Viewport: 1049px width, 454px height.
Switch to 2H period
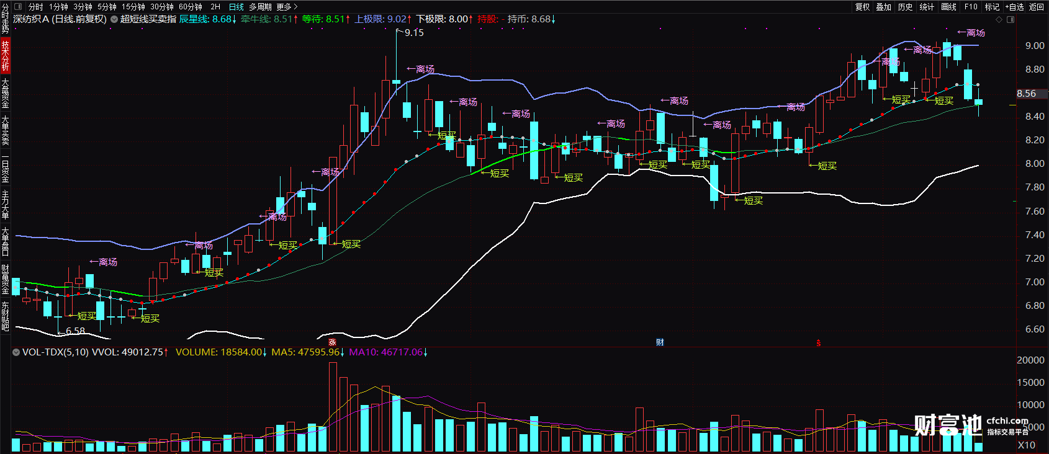click(x=215, y=7)
